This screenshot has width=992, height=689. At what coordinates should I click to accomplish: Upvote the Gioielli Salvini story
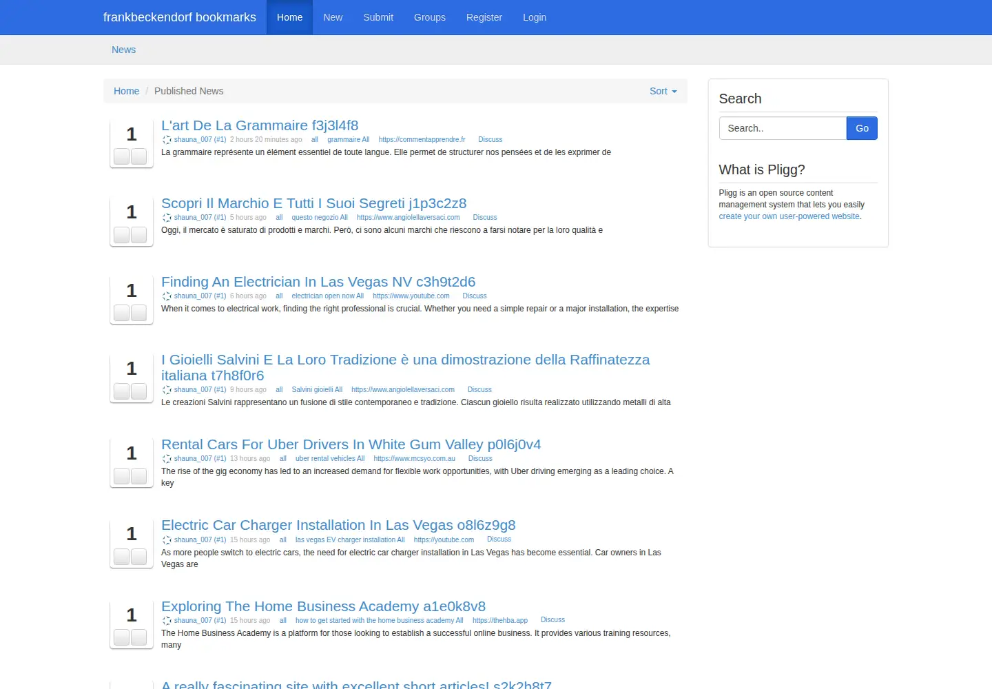click(122, 391)
